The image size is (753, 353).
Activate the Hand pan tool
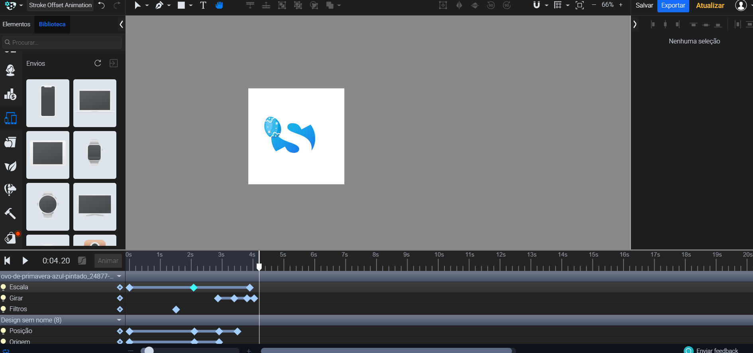(219, 6)
